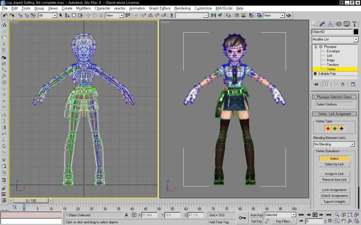
Task: Toggle the Selection Lock padlock icon
Action: click(x=127, y=215)
